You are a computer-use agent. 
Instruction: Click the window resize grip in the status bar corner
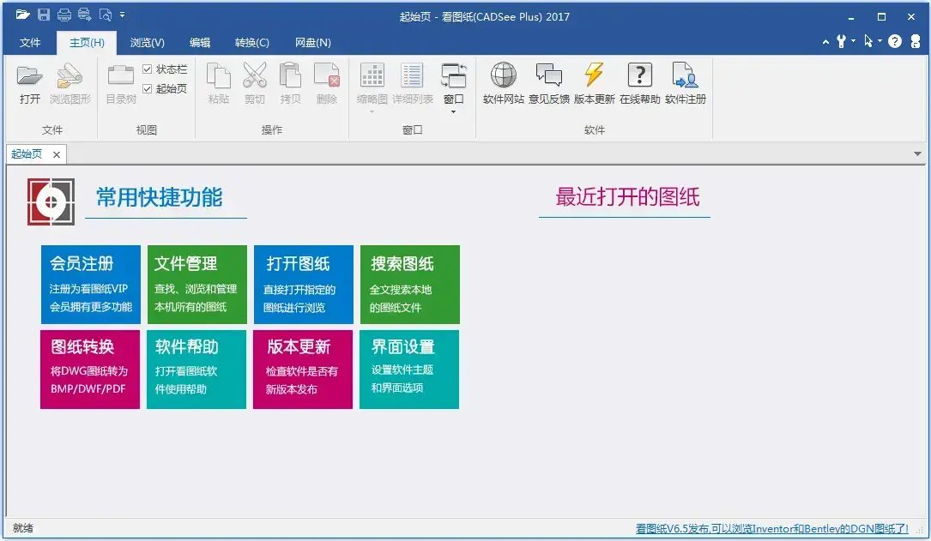(920, 531)
